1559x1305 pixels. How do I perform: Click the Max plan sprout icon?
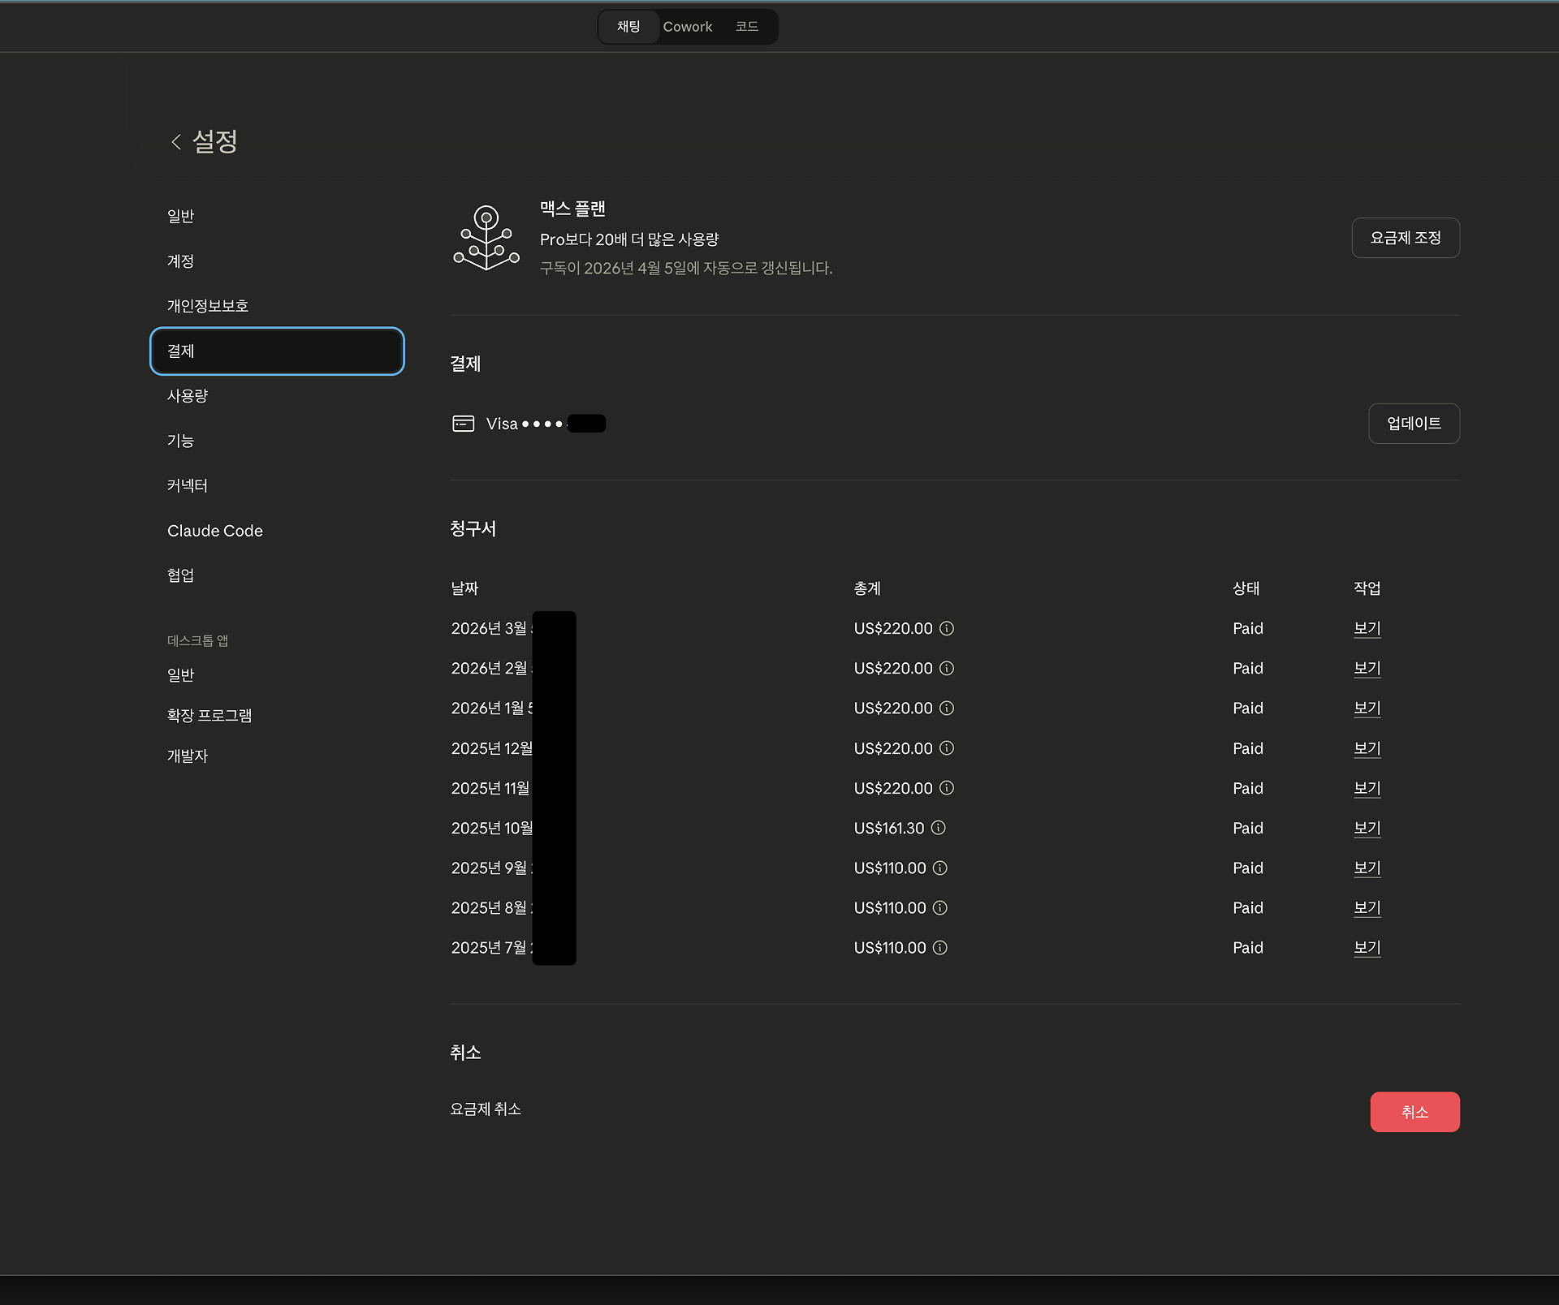click(486, 238)
